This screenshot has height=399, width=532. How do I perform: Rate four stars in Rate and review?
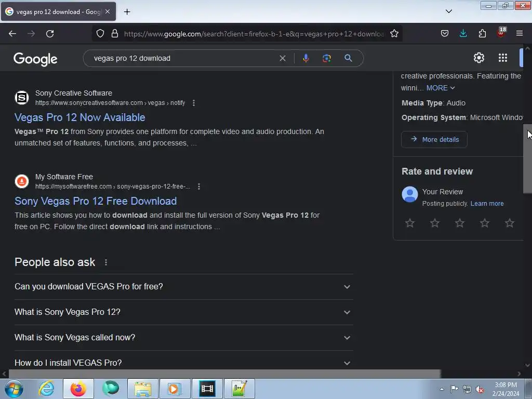coord(485,223)
